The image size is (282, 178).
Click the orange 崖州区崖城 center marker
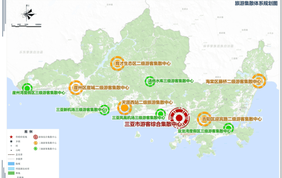click(76, 88)
